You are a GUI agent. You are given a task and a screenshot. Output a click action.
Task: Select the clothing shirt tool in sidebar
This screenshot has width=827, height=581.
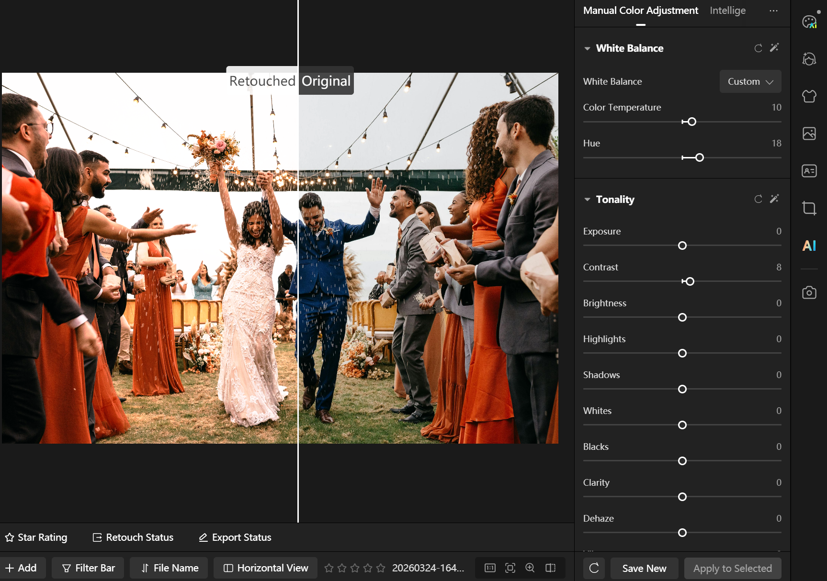click(x=809, y=96)
